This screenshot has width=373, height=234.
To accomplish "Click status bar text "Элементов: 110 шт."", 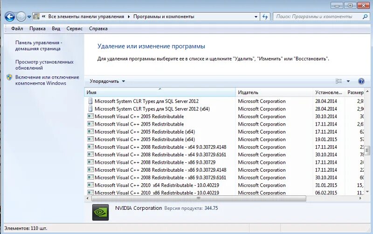I will coord(26,228).
